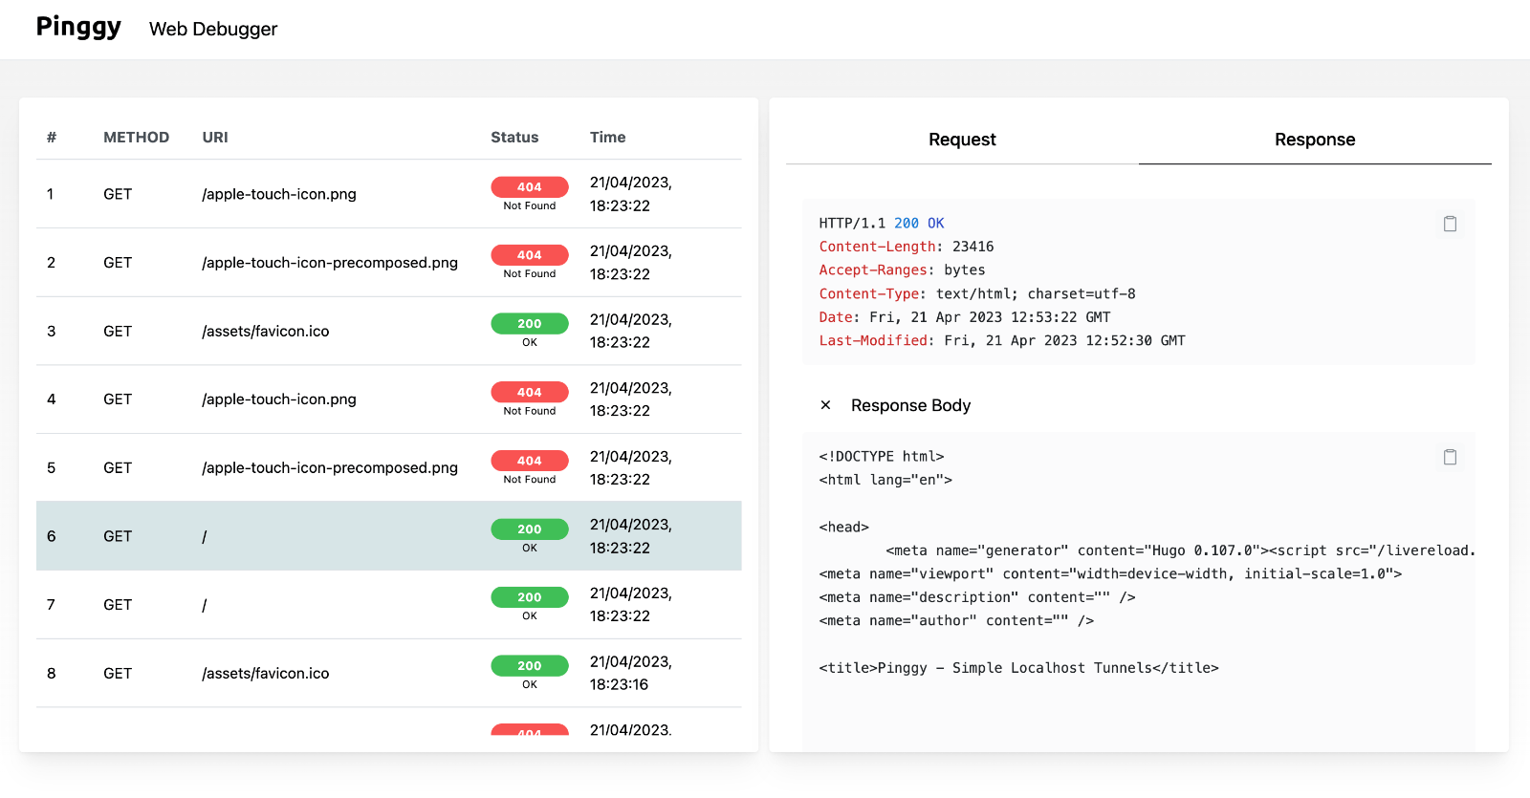Switch to the Request tab
This screenshot has height=798, width=1530.
[x=962, y=140]
